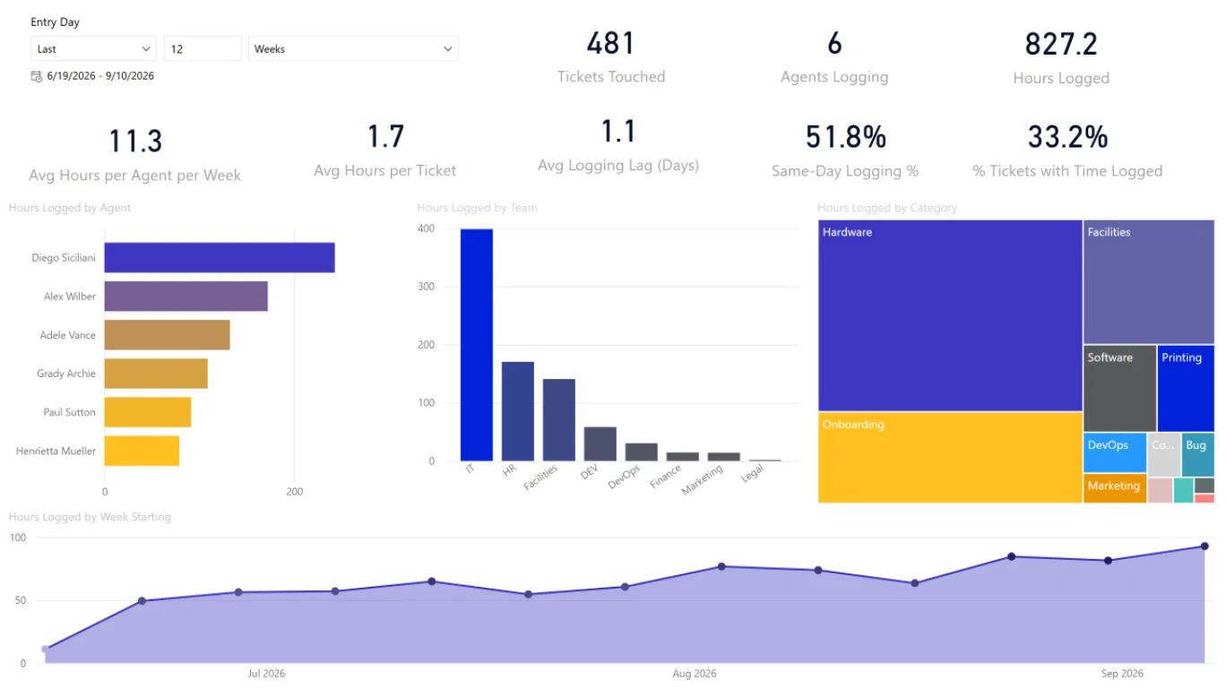This screenshot has height=688, width=1226.
Task: Open the 'Weeks' period dropdown
Action: point(353,48)
